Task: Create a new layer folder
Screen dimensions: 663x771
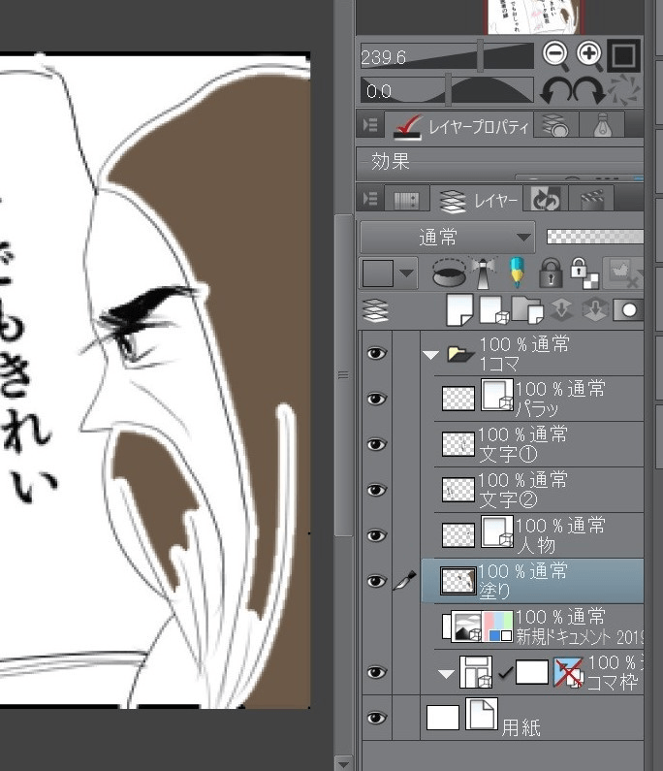Action: (x=527, y=309)
